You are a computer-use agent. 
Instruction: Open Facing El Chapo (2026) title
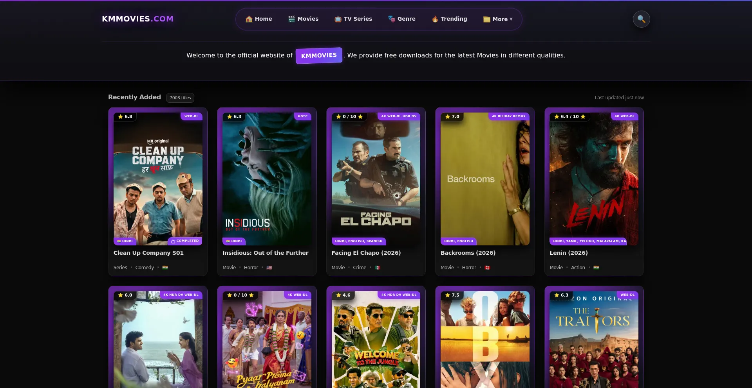click(x=366, y=253)
